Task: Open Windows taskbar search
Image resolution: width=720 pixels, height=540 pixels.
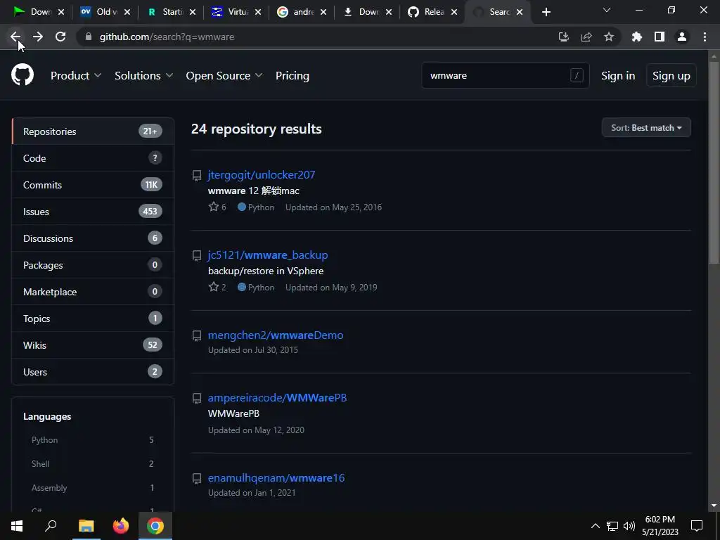Action: 51,526
